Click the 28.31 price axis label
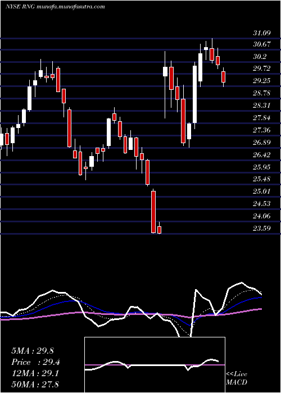The height and width of the screenshot is (393, 281). (x=262, y=106)
